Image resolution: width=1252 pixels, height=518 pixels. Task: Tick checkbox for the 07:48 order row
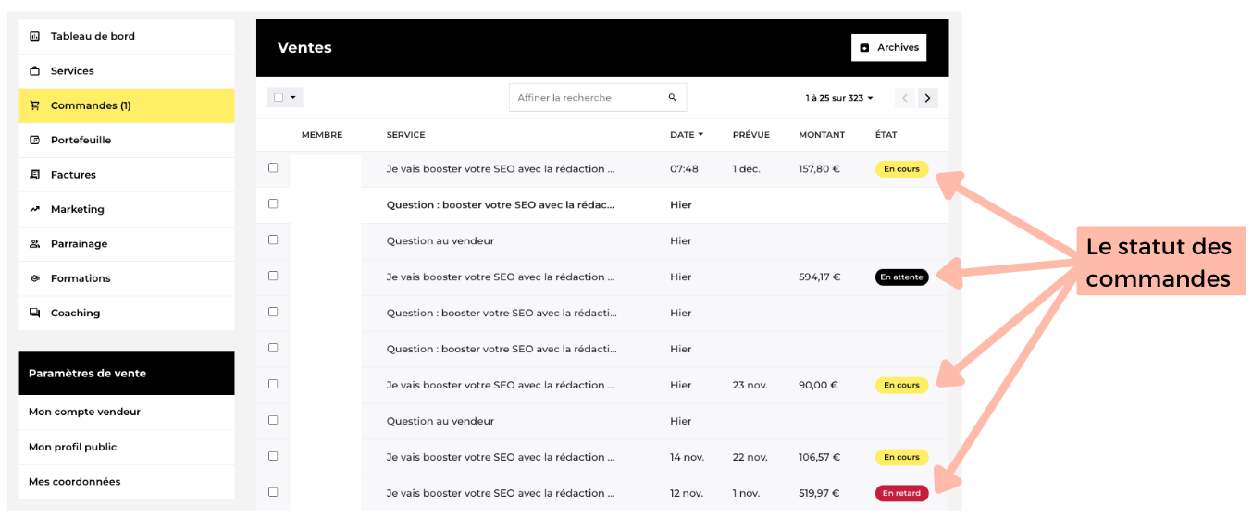[x=273, y=168]
